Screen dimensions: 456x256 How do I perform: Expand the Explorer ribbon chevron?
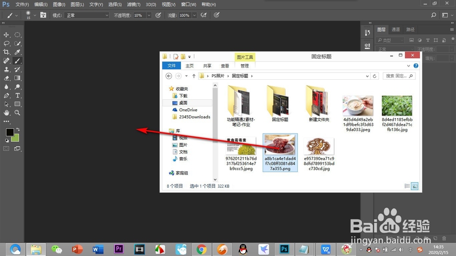409,66
